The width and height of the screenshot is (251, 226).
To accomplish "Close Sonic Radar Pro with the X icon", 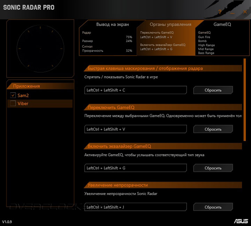I will tap(245, 12).
